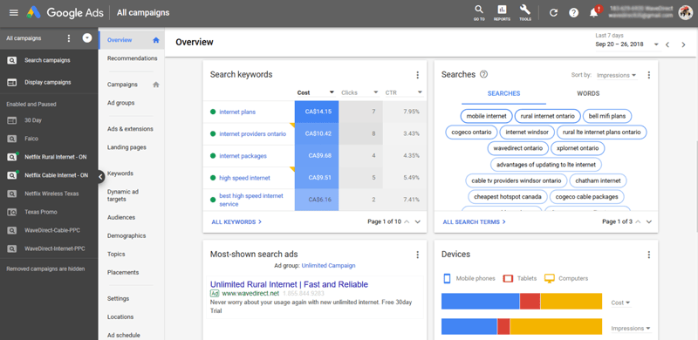This screenshot has width=698, height=340.
Task: Select Display campaigns in sidebar
Action: 49,82
